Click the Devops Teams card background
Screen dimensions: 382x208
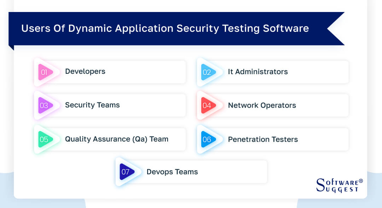pos(231,172)
